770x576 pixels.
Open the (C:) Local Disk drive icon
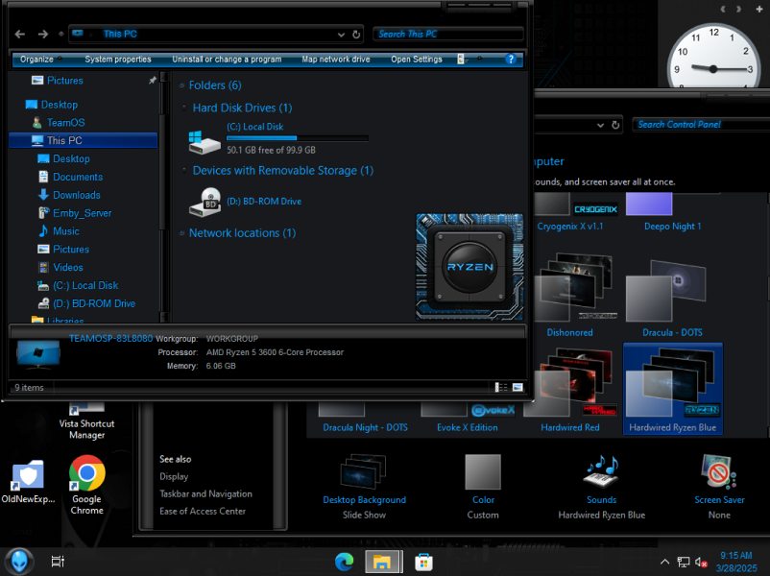click(x=205, y=141)
